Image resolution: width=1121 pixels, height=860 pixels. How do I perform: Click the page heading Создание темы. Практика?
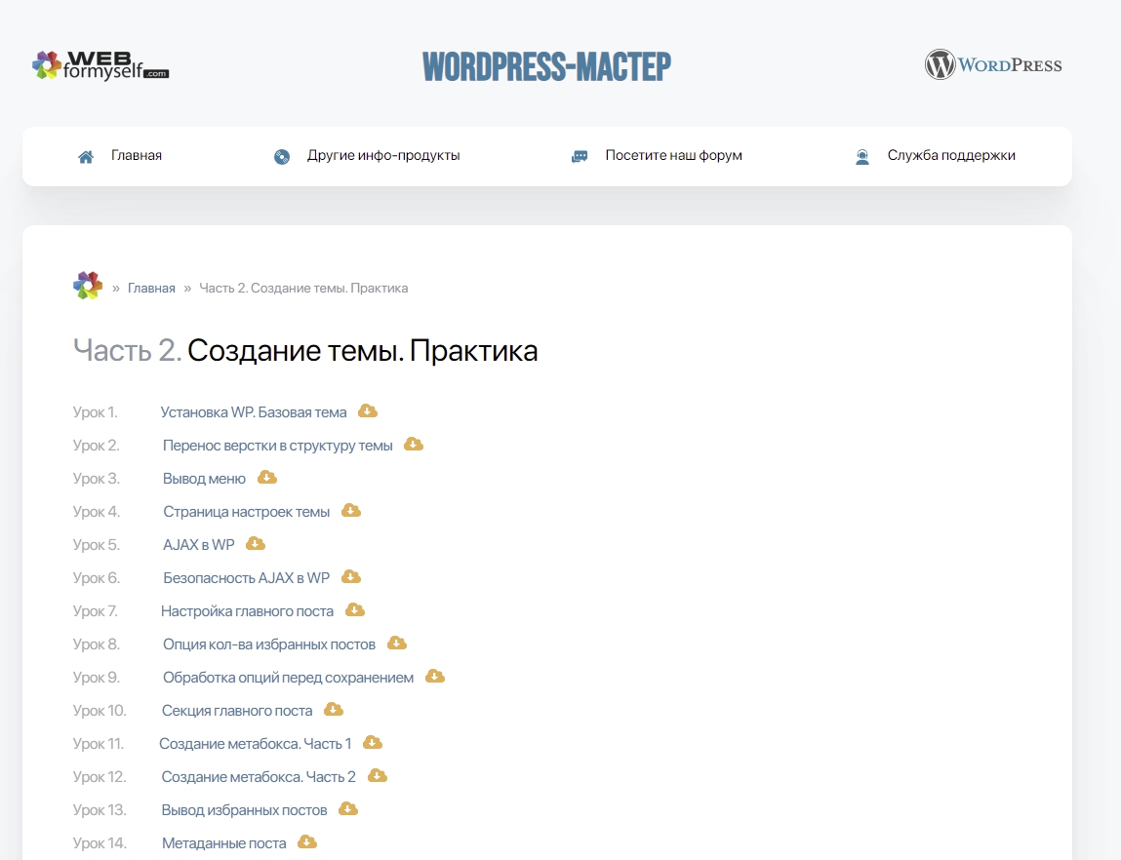(x=363, y=351)
